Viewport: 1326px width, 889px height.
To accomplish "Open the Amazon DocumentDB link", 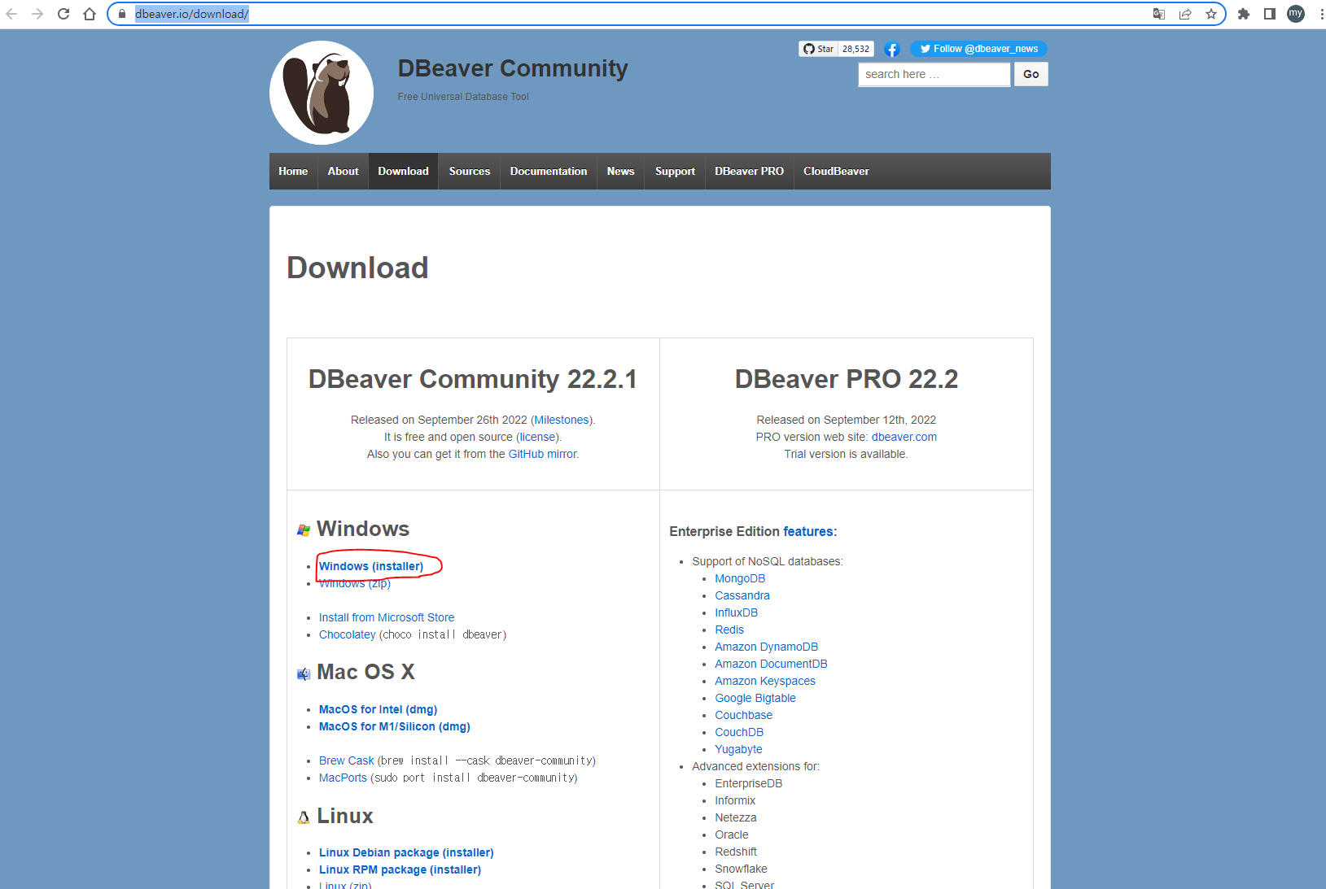I will click(x=771, y=664).
